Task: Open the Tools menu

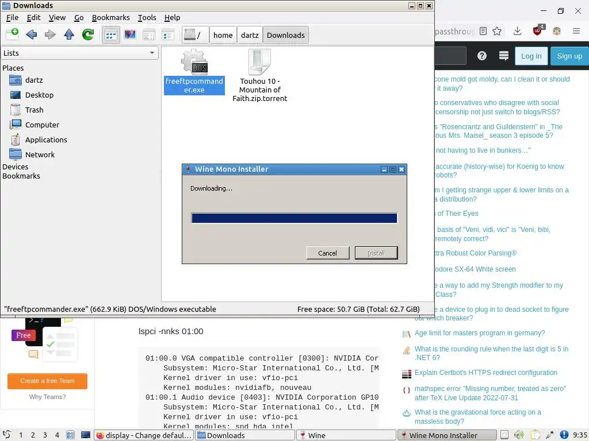Action: (147, 18)
